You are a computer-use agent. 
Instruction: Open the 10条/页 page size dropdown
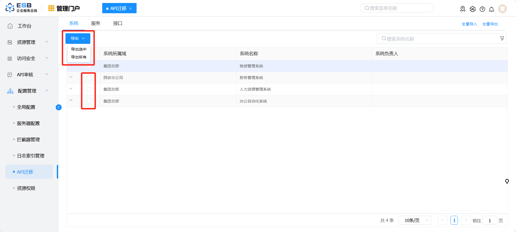pos(415,220)
